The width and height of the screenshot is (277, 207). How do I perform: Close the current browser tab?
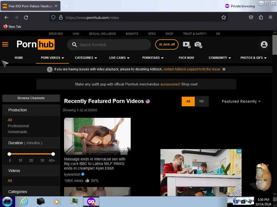tap(56, 6)
